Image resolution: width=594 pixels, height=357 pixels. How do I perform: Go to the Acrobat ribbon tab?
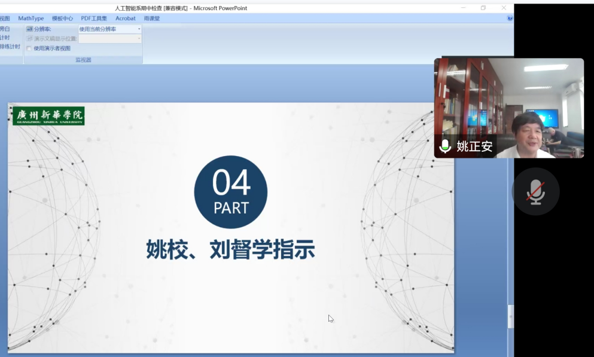pos(126,19)
